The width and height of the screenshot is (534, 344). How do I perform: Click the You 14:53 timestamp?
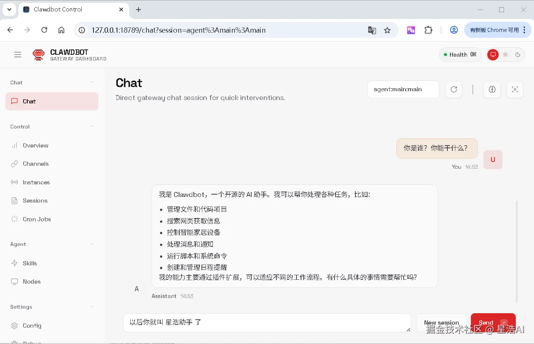pyautogui.click(x=464, y=167)
